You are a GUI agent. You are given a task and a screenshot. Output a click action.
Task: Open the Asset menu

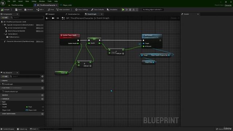coord(20,1)
